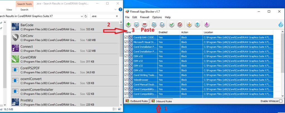Tick the Enable WhiteList checkbox
The width and height of the screenshot is (285, 113).
[x=281, y=101]
